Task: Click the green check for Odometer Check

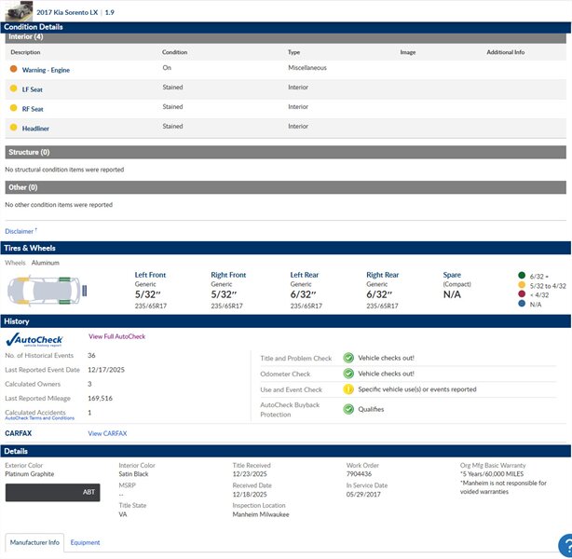Action: coord(348,374)
